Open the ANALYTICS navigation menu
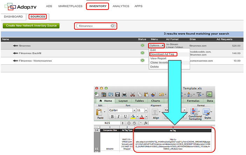Image resolution: width=246 pixels, height=155 pixels. point(121,6)
